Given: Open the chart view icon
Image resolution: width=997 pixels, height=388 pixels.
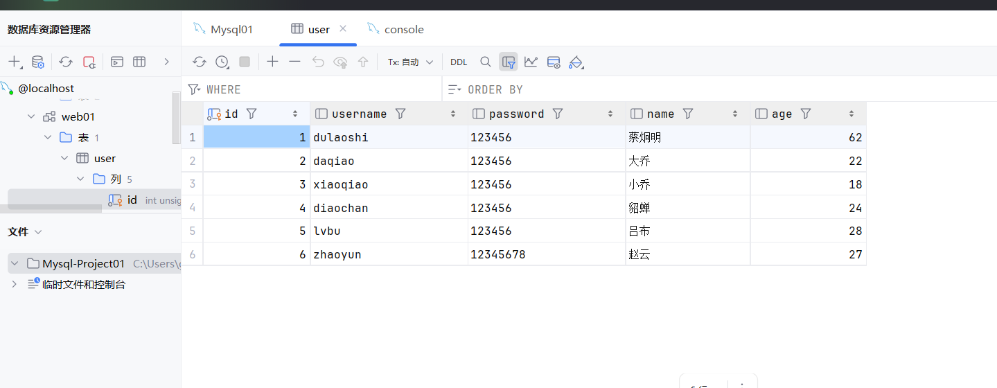Looking at the screenshot, I should pos(531,62).
